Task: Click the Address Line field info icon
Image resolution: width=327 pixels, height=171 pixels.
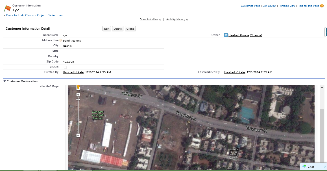Action: [60, 40]
